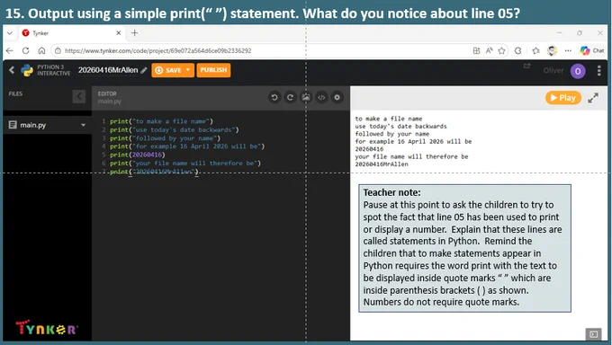Image resolution: width=612 pixels, height=345 pixels.
Task: Redo the editor change
Action: point(290,97)
